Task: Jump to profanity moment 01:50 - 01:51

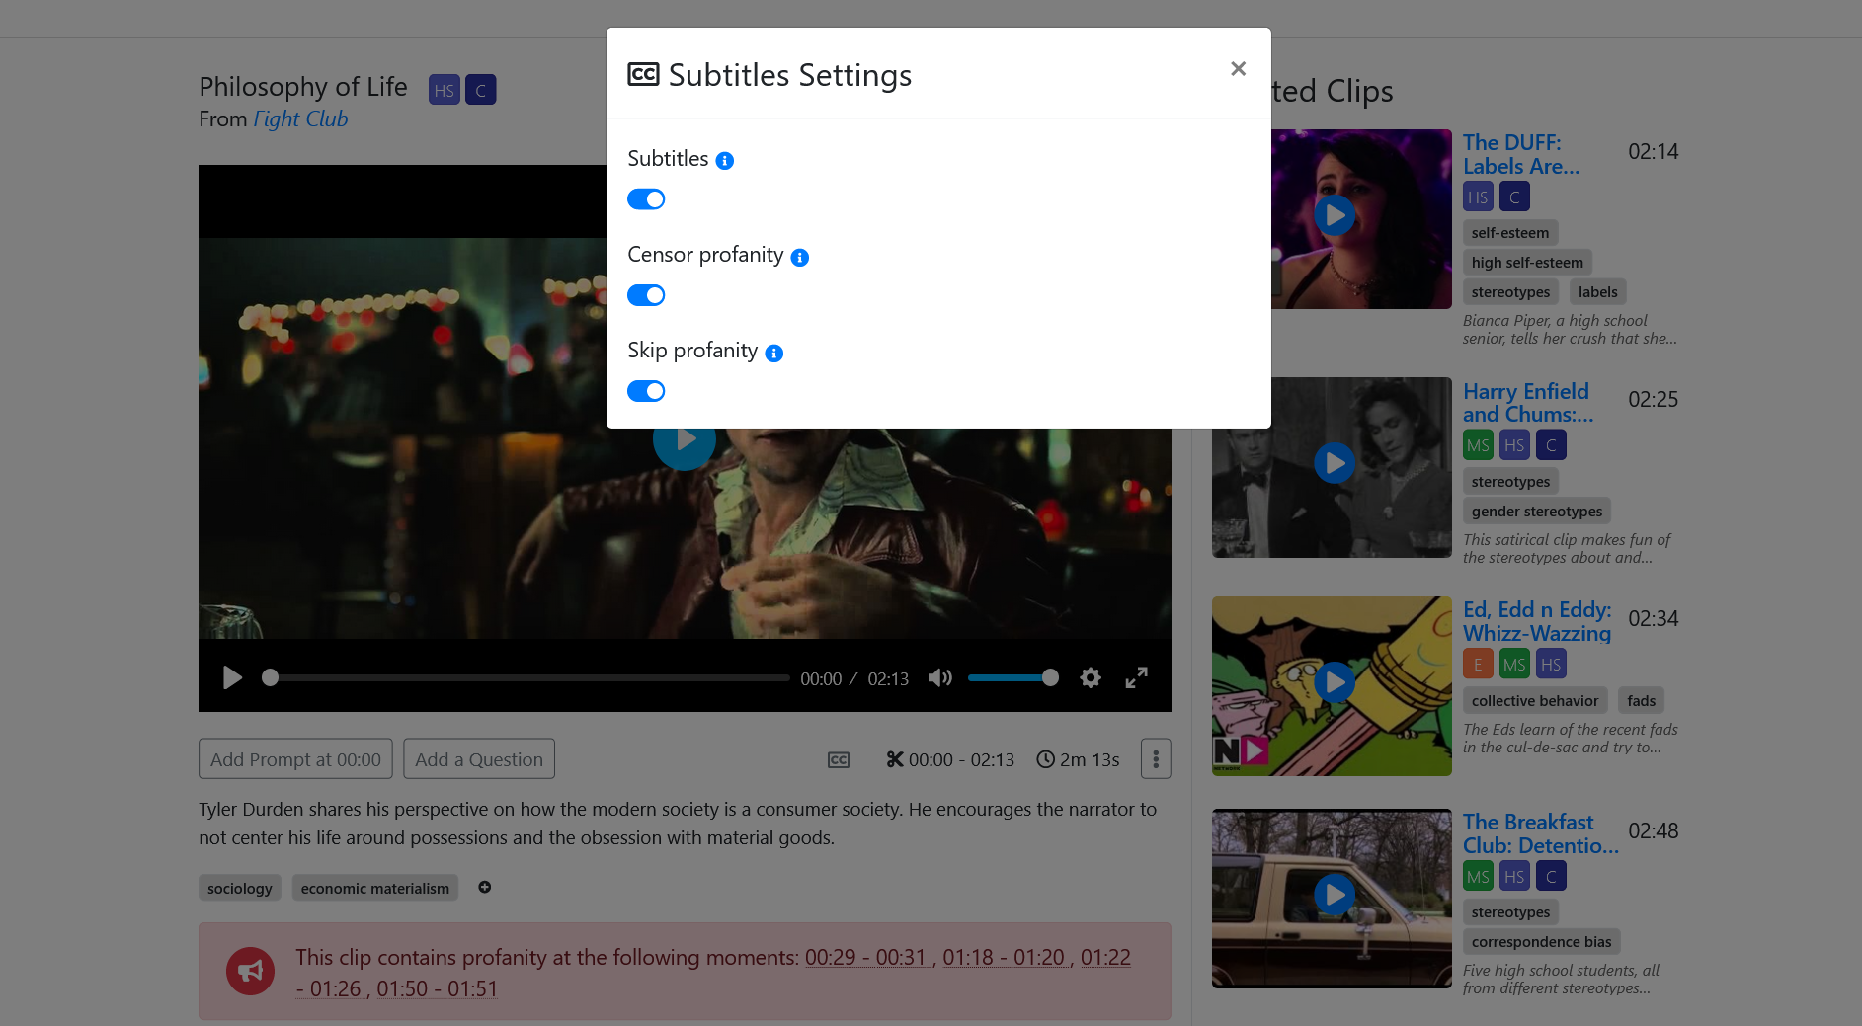Action: tap(437, 989)
